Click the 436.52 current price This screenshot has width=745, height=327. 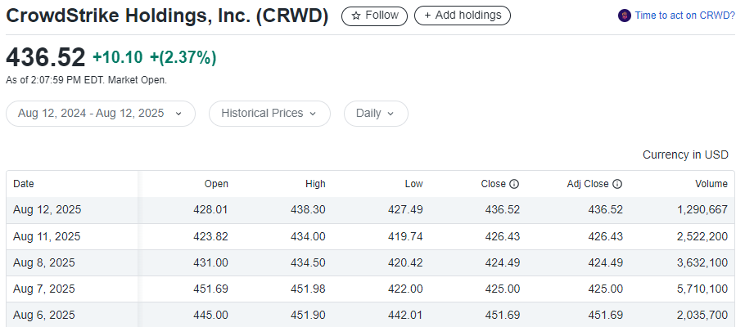46,57
